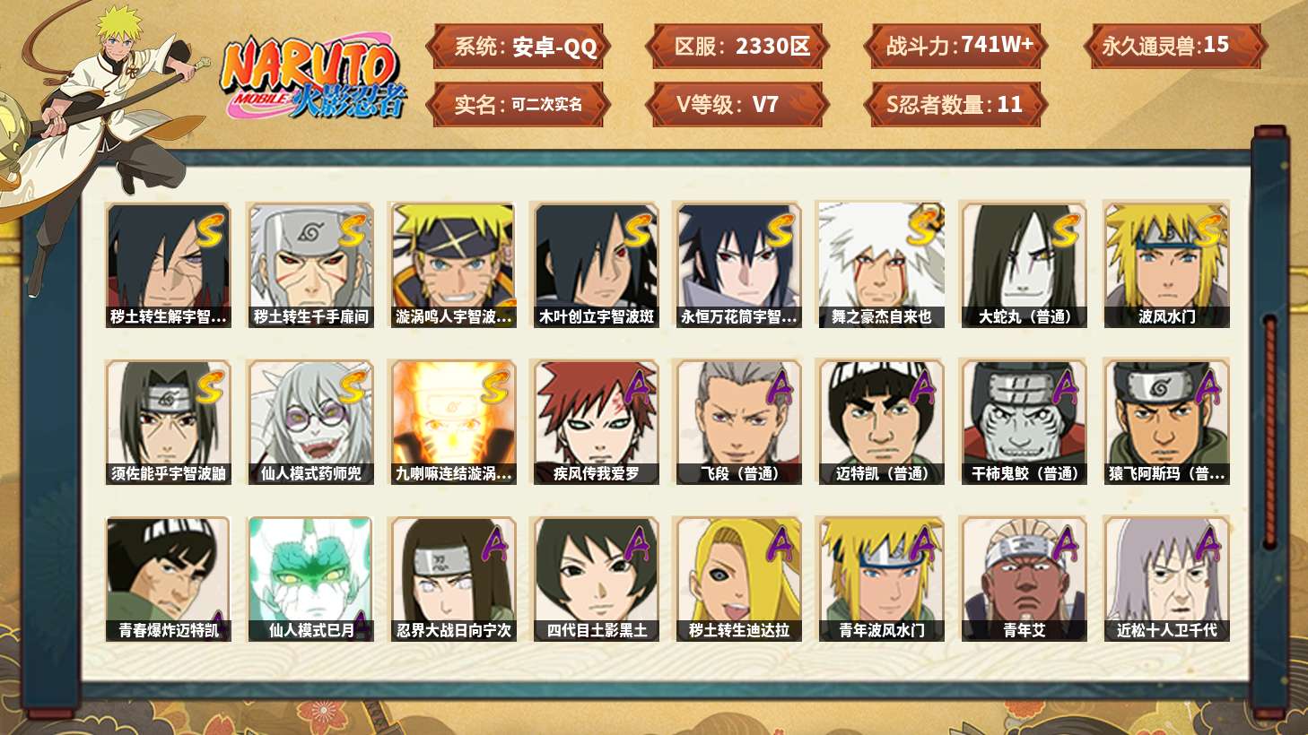Click the Naruto Mobile 火影忍者 logo
Image resolution: width=1308 pixels, height=735 pixels.
314,78
